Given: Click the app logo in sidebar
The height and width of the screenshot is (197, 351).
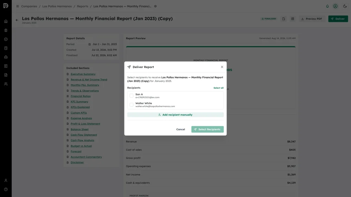Looking at the screenshot, I should (6, 6).
